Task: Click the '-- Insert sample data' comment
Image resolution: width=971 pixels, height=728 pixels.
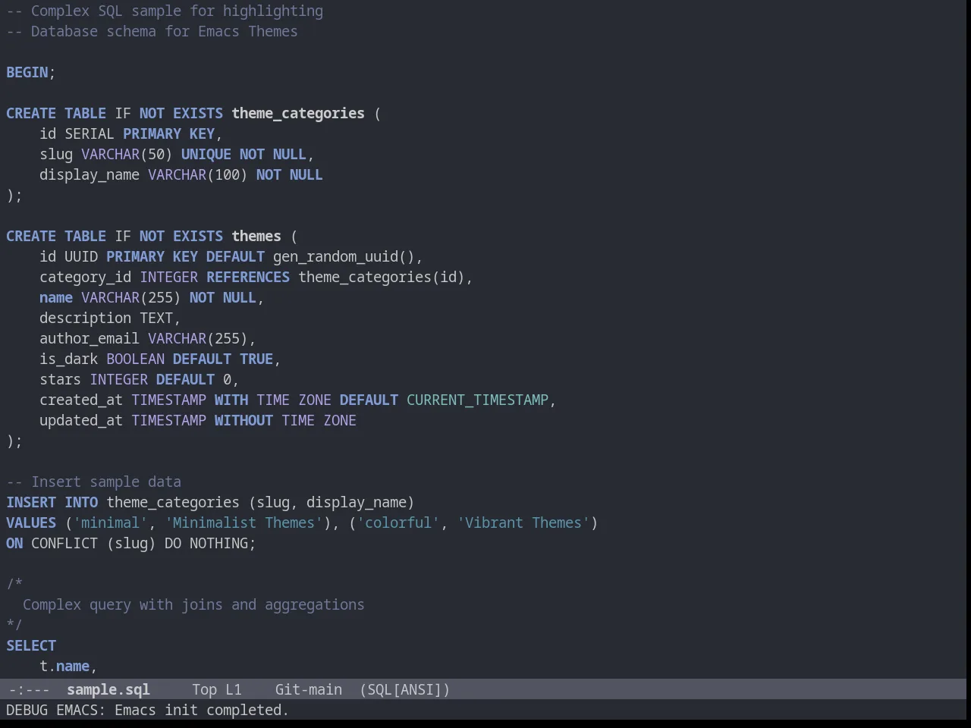Action: click(x=94, y=482)
